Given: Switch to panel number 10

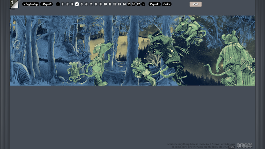Looking at the screenshot, I should (105, 4).
